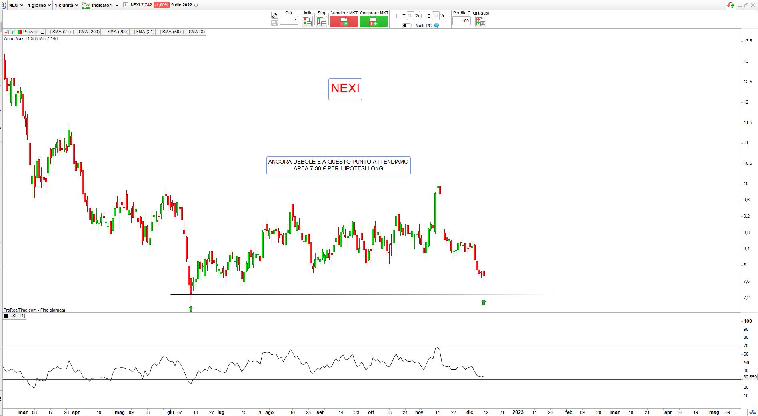Click the keyboard icon under the wrench
Viewport: 758px width, 416px height.
[275, 23]
